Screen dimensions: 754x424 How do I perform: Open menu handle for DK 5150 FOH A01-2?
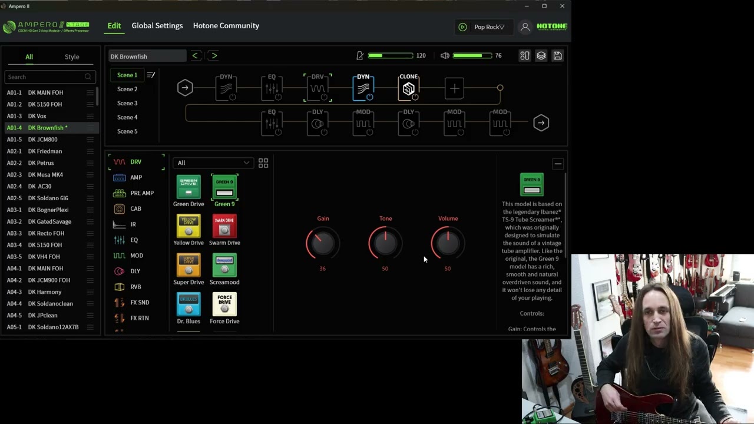point(90,104)
